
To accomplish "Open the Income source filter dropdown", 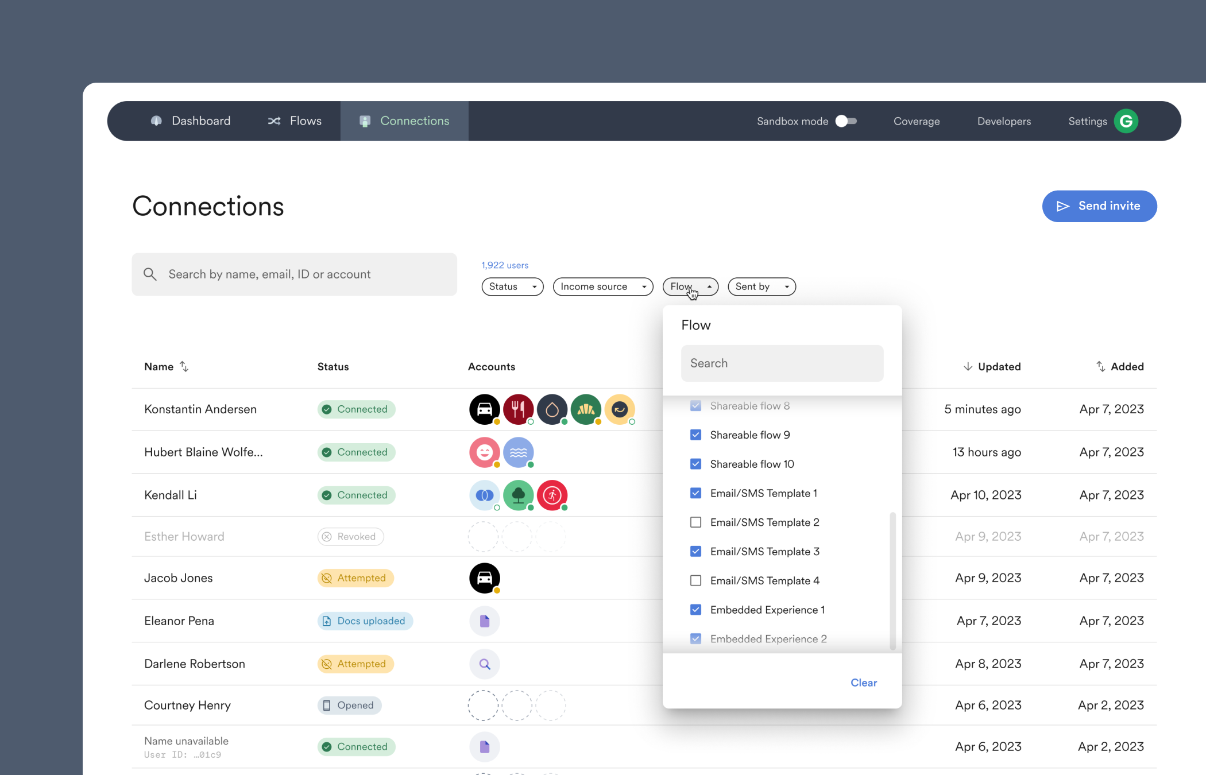I will [x=603, y=286].
